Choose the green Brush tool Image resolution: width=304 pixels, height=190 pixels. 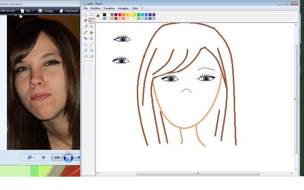point(91,33)
